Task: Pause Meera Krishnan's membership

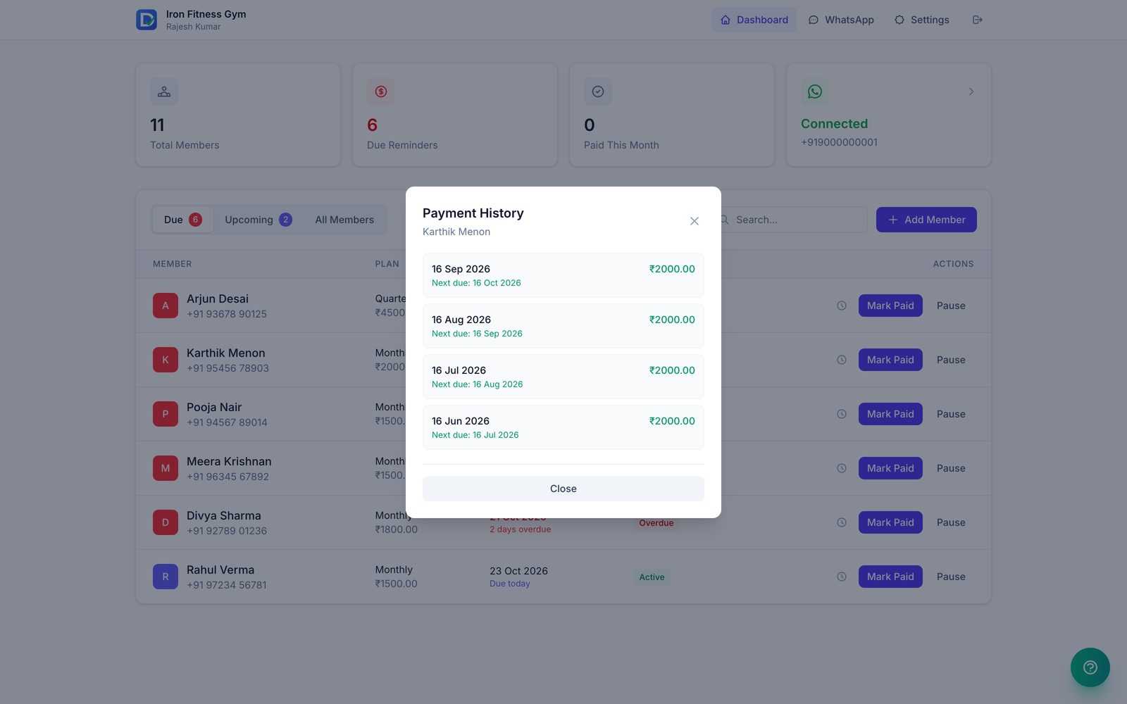Action: click(x=951, y=468)
